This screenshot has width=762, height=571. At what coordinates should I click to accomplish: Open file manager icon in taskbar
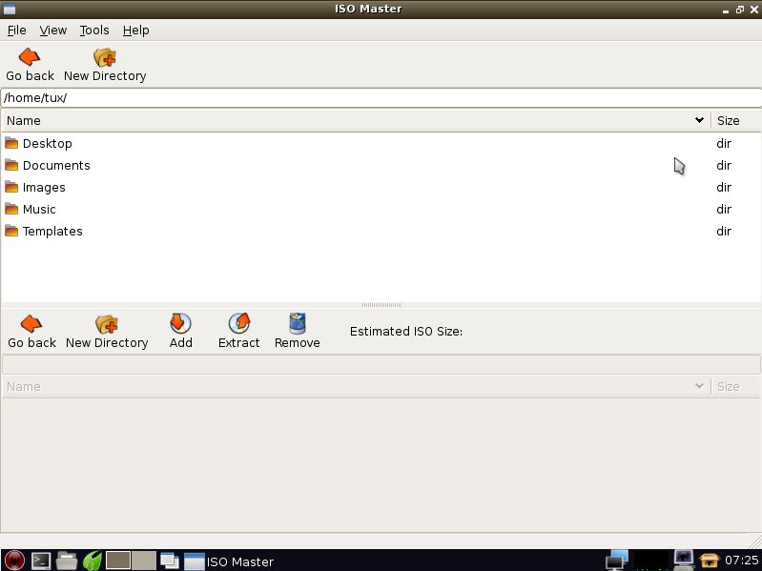coord(67,561)
